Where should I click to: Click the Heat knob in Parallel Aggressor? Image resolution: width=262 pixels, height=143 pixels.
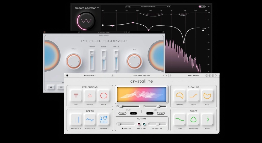[134, 61]
